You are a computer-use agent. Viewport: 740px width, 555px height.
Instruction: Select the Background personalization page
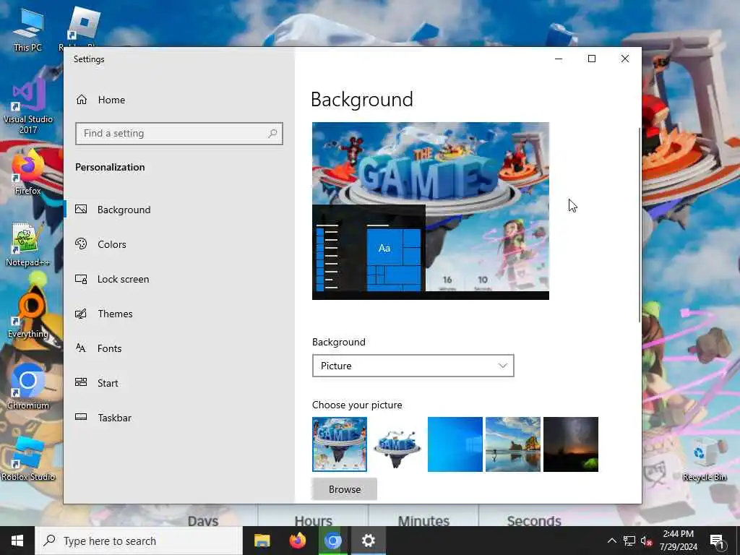(x=179, y=210)
